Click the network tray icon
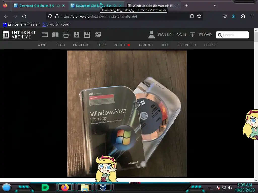Viewport: 258px width, 193px height. coord(224,187)
